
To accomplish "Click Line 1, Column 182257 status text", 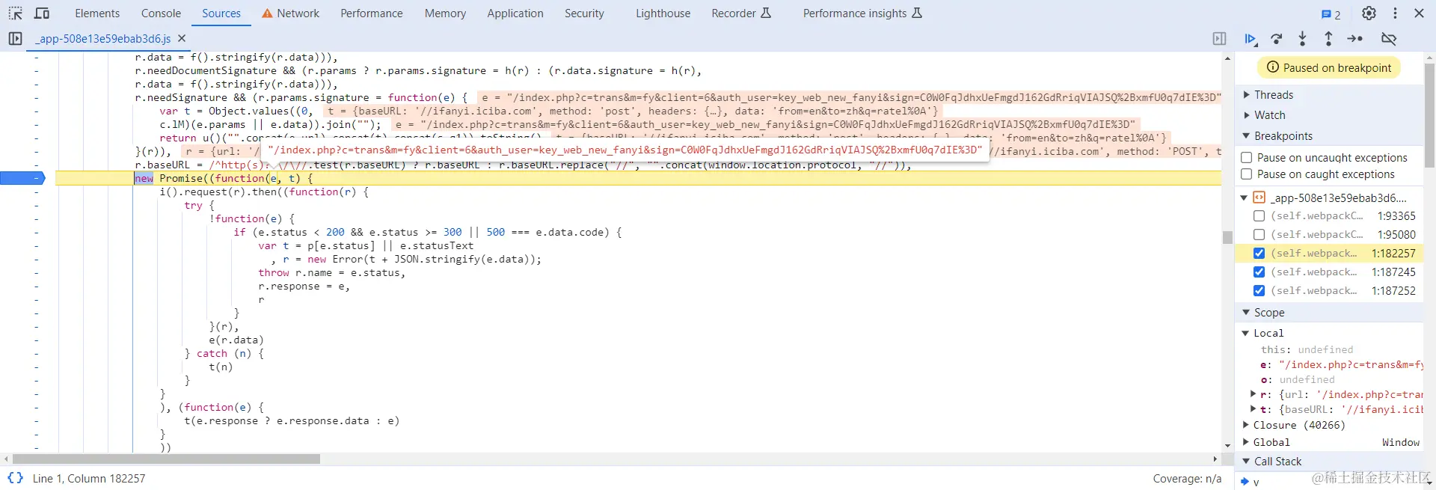I will [89, 478].
